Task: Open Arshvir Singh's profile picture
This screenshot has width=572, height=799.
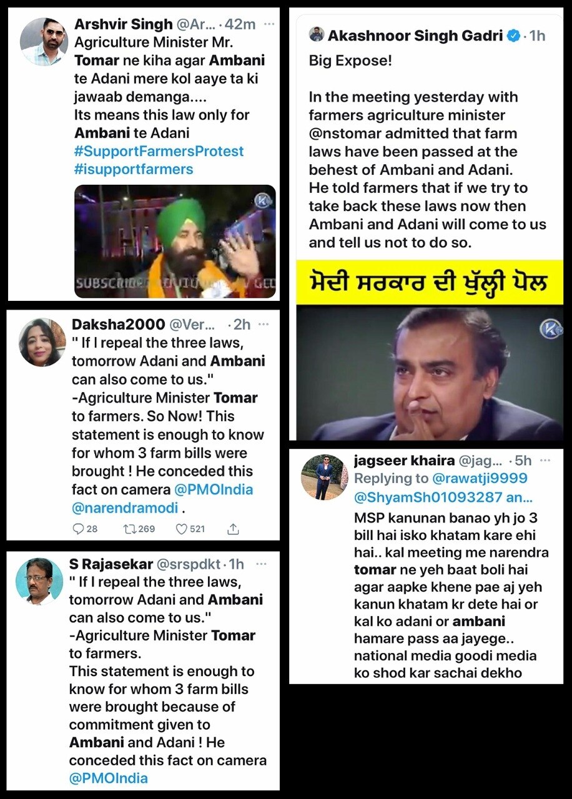Action: pos(44,41)
